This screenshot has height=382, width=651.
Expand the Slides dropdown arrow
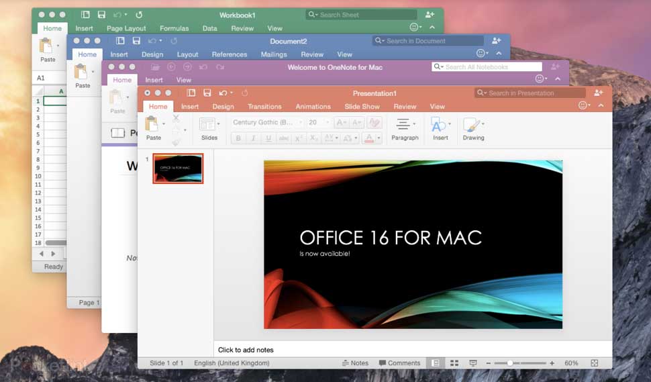pos(218,124)
